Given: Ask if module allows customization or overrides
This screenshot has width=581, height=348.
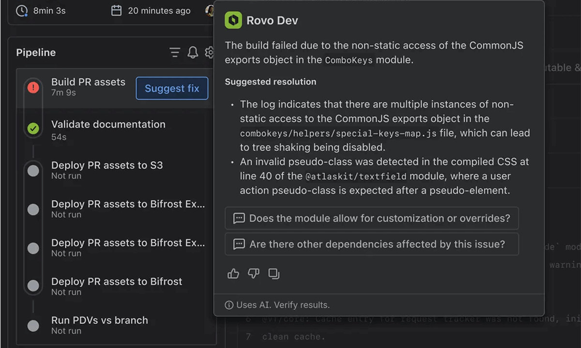Looking at the screenshot, I should coord(371,218).
